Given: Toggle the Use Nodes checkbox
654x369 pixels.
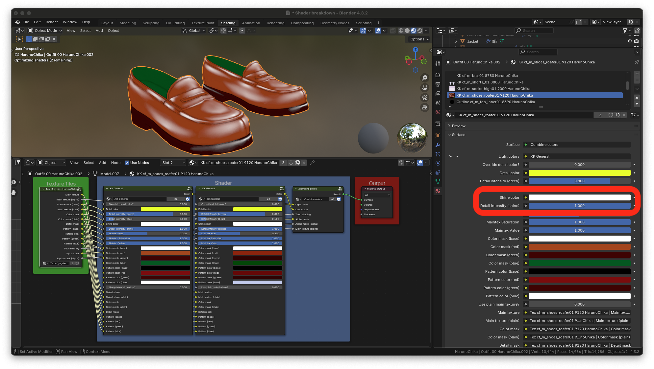Looking at the screenshot, I should click(x=127, y=163).
